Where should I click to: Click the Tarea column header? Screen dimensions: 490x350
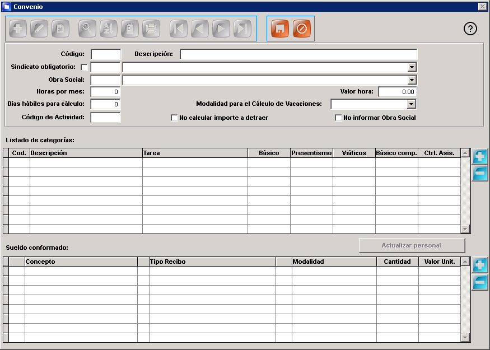point(195,153)
